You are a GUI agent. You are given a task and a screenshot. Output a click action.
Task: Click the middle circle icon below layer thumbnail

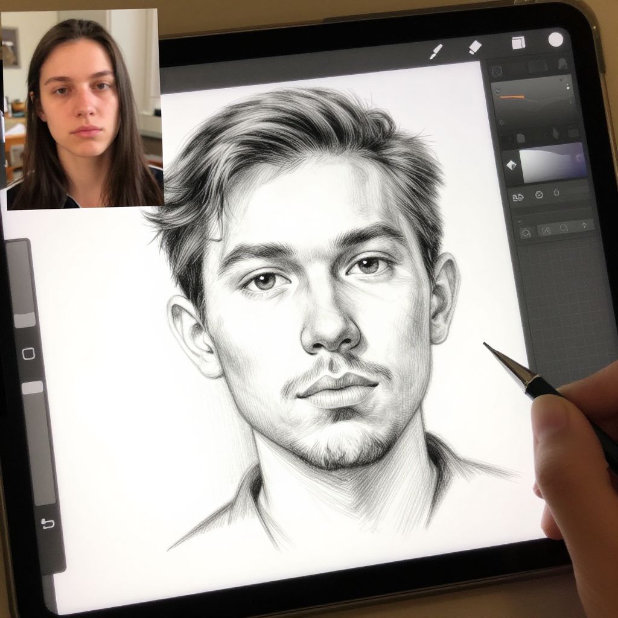(539, 194)
